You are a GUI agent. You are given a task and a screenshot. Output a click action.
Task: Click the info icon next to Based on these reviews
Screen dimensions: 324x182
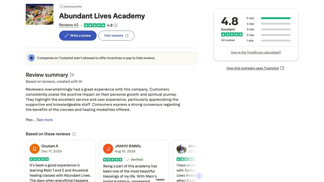click(74, 134)
